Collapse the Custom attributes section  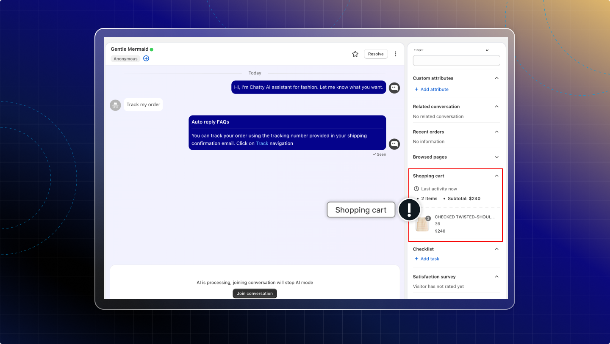click(x=496, y=78)
